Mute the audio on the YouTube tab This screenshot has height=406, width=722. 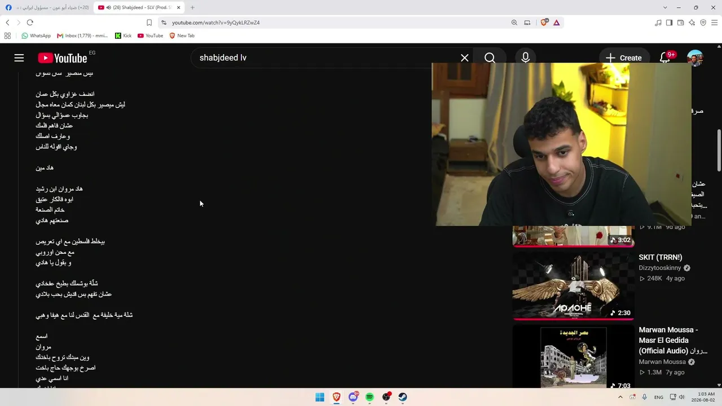click(108, 7)
